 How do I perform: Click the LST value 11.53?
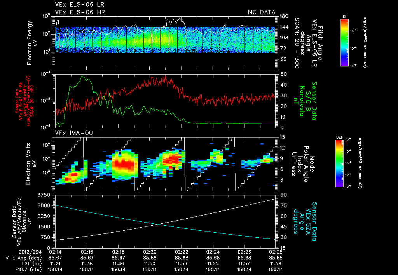coord(181,264)
